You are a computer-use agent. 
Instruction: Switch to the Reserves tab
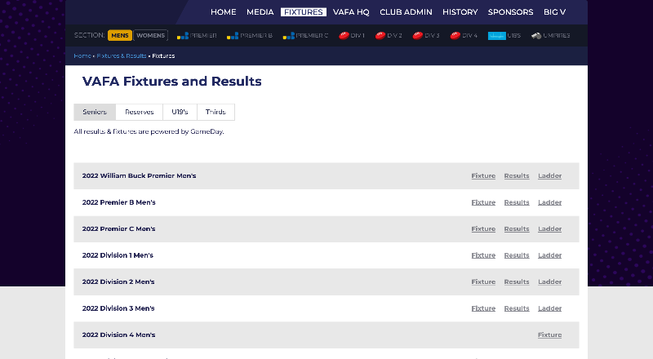[139, 112]
